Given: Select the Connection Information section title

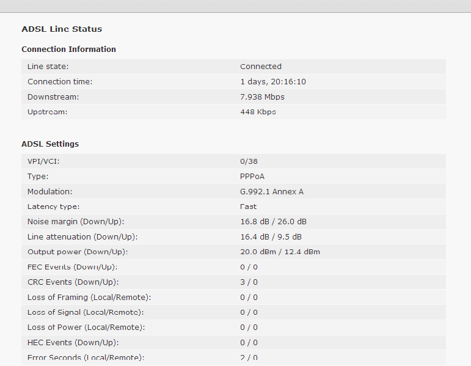Looking at the screenshot, I should tap(68, 49).
